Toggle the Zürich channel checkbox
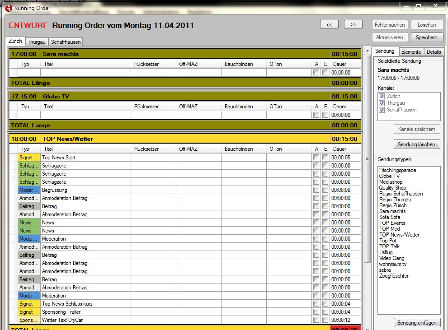 coord(382,96)
